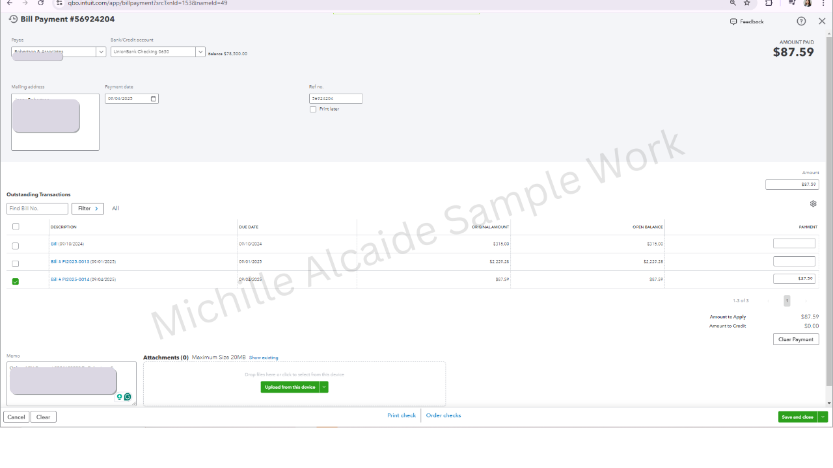Click the Clear Payment button
Viewport: 833px width, 468px height.
(796, 339)
